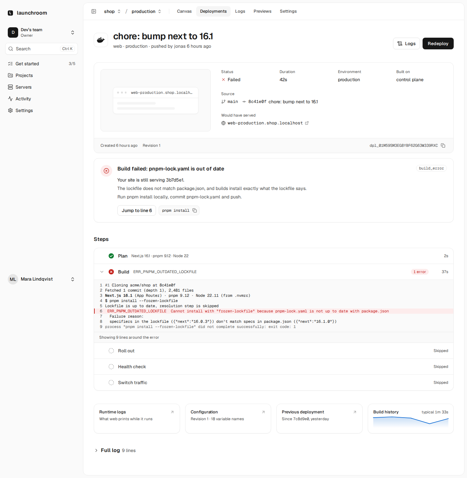Open the Configuration card
Image resolution: width=467 pixels, height=478 pixels.
[x=228, y=419]
